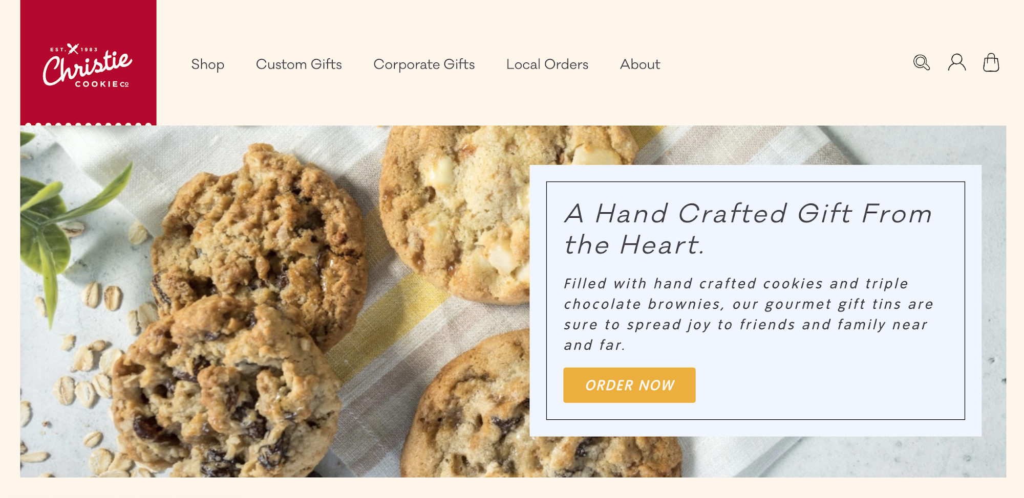Image resolution: width=1024 pixels, height=498 pixels.
Task: Select Corporate Gifts from the nav bar
Action: pyautogui.click(x=424, y=64)
